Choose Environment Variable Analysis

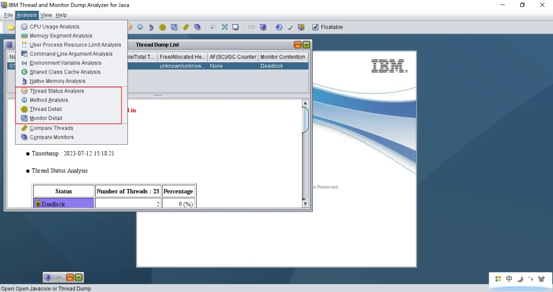pyautogui.click(x=71, y=63)
